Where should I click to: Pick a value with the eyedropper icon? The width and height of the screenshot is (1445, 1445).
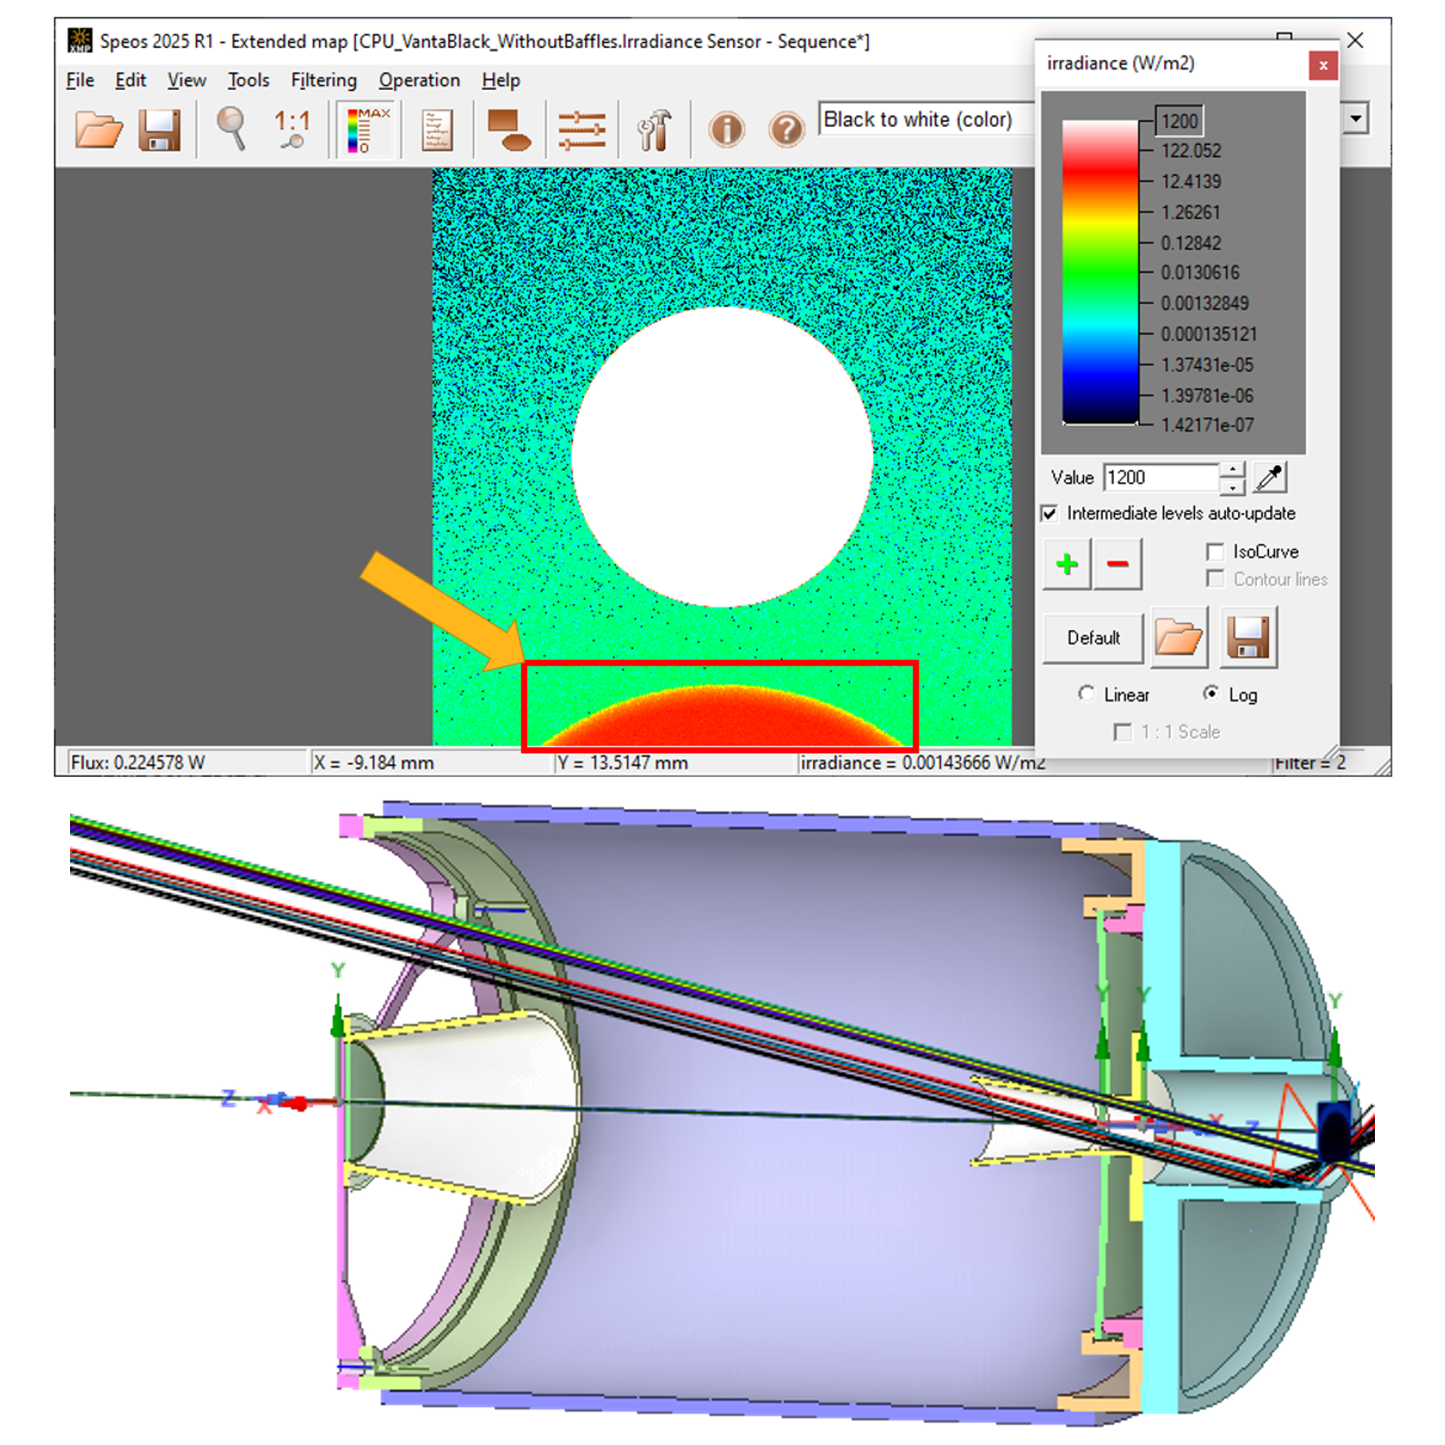pyautogui.click(x=1269, y=478)
